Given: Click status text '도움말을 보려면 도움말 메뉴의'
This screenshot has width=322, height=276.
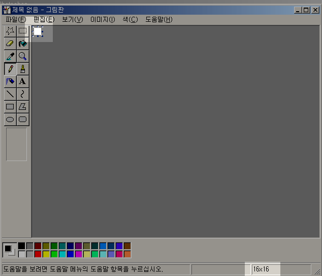Looking at the screenshot, I should [46, 269].
